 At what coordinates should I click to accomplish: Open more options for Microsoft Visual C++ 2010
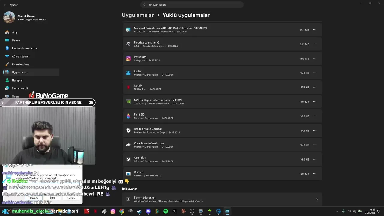point(315,30)
